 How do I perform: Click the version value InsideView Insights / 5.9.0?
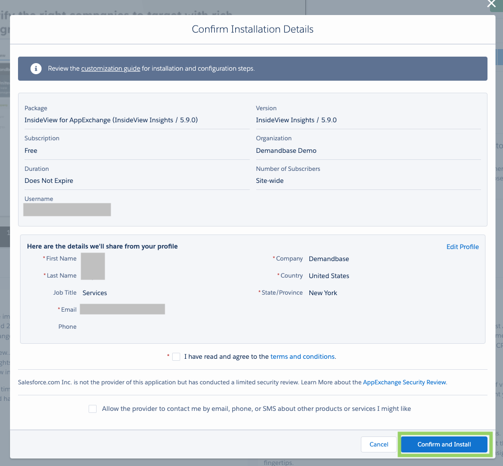(x=296, y=120)
